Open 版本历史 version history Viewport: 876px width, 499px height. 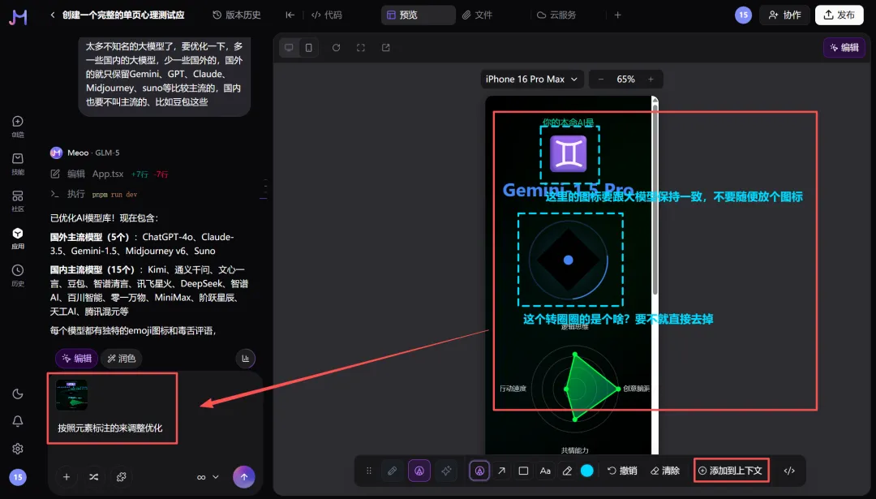tap(237, 15)
